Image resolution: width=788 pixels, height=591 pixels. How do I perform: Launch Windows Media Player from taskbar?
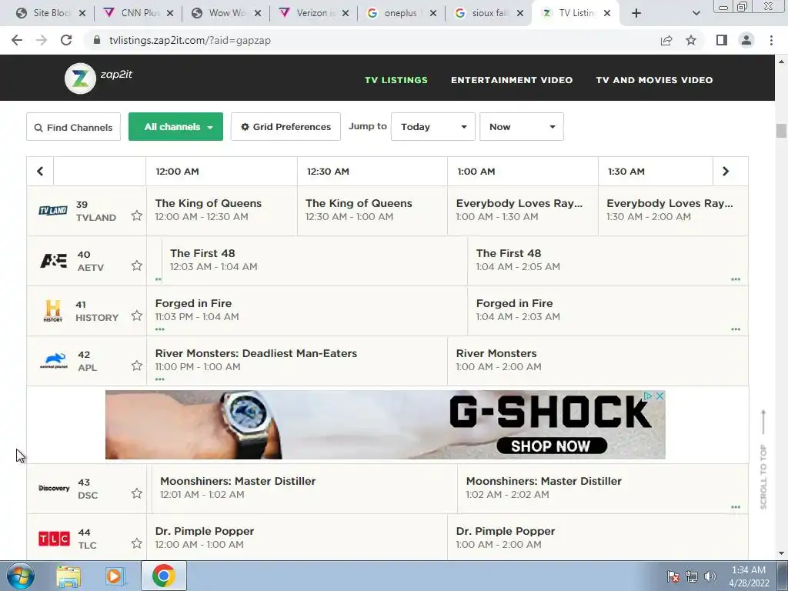click(115, 576)
